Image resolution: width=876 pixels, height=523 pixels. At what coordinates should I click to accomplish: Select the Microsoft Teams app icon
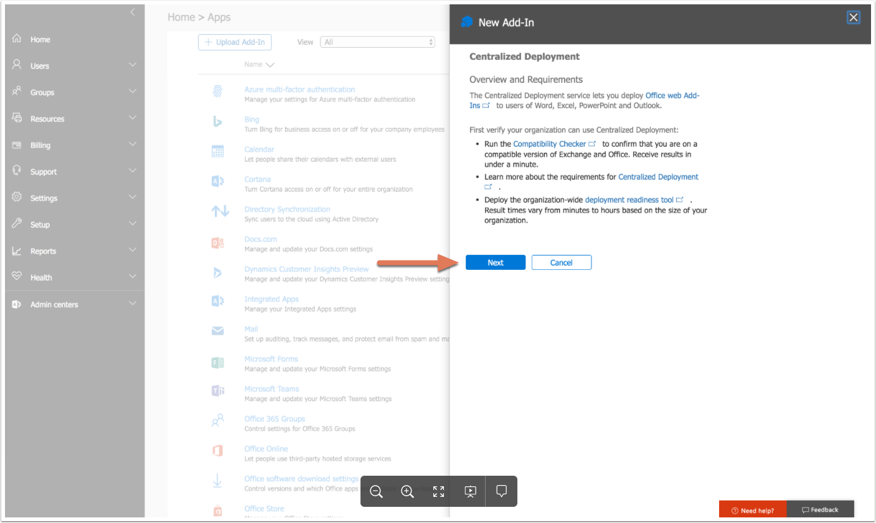[217, 391]
